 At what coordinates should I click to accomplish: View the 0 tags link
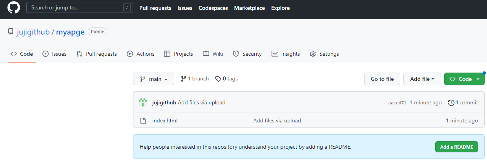point(227,79)
